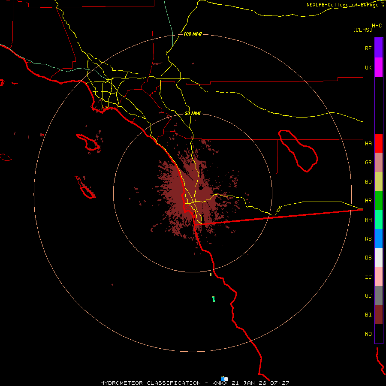Pick the HR green legend swatch
This screenshot has height=386, width=386.
[379, 201]
